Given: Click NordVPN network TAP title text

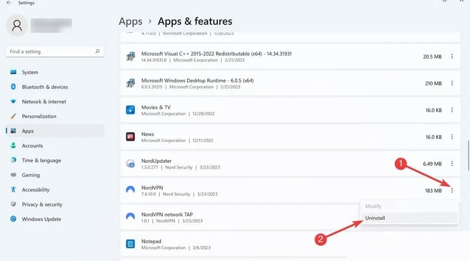Looking at the screenshot, I should coord(167,215).
